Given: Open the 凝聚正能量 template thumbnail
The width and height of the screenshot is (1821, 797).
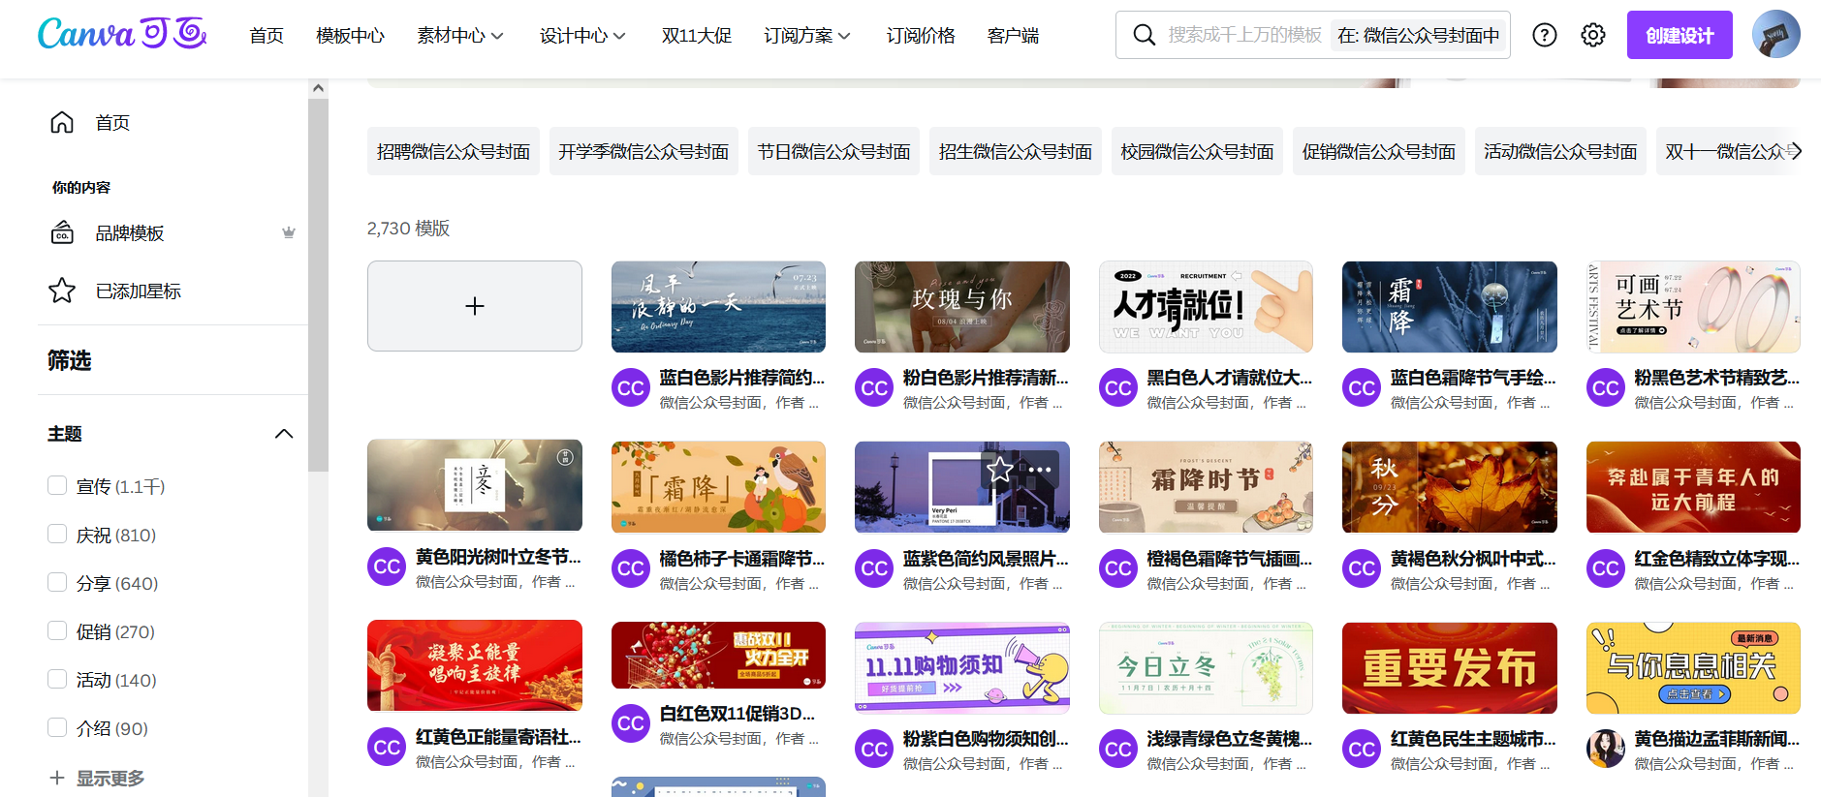Looking at the screenshot, I should [475, 665].
